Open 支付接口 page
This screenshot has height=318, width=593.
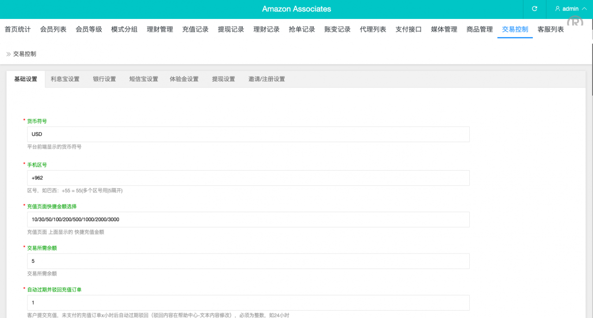(x=409, y=29)
